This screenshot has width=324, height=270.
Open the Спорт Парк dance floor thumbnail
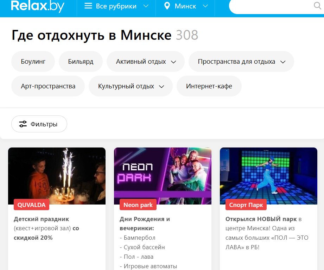pyautogui.click(x=268, y=176)
